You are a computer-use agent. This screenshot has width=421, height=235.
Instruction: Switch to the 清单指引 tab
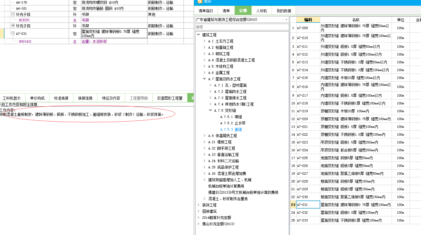[x=206, y=11]
